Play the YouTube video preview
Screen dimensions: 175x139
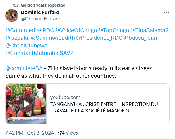[x=26, y=104]
